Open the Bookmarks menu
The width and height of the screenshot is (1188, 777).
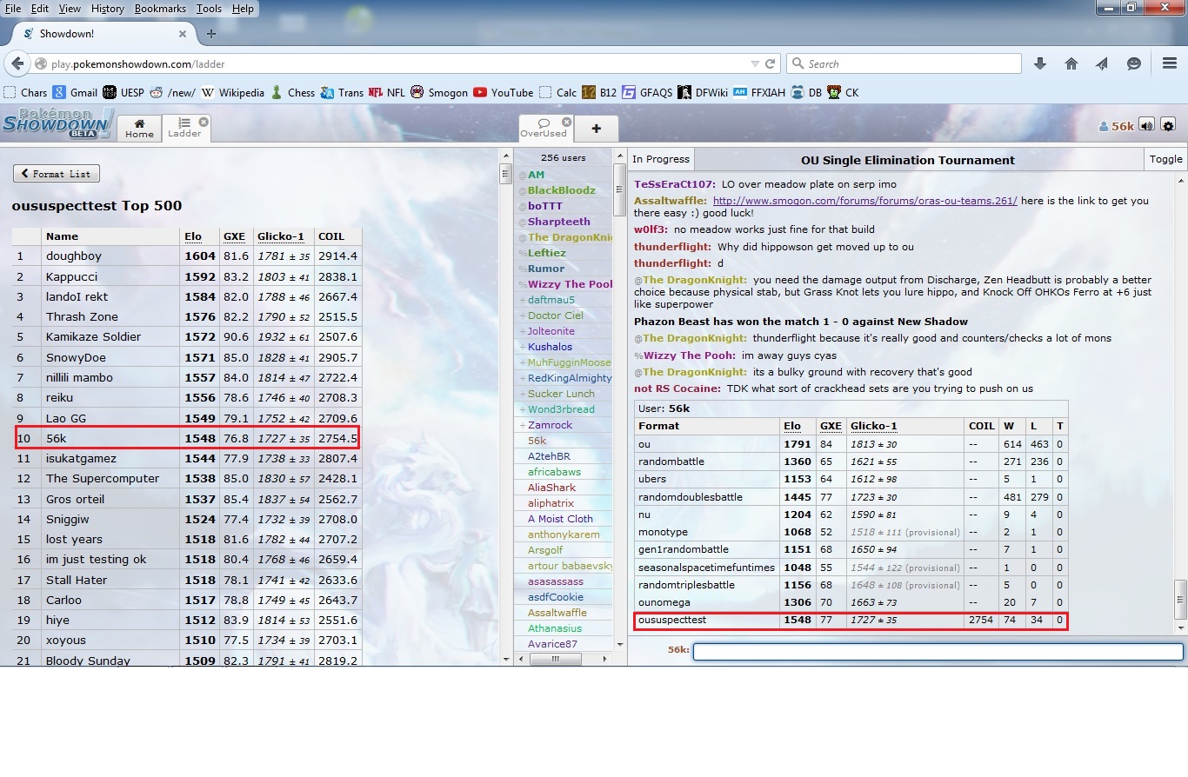tap(160, 9)
